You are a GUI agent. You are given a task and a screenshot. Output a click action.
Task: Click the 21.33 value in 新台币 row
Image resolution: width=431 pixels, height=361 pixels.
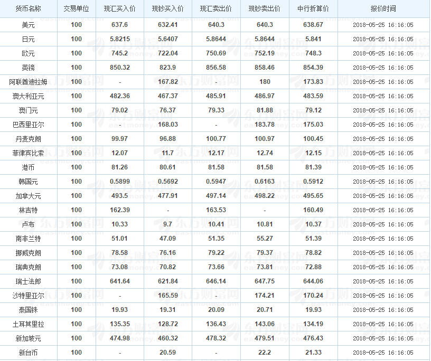pos(313,353)
